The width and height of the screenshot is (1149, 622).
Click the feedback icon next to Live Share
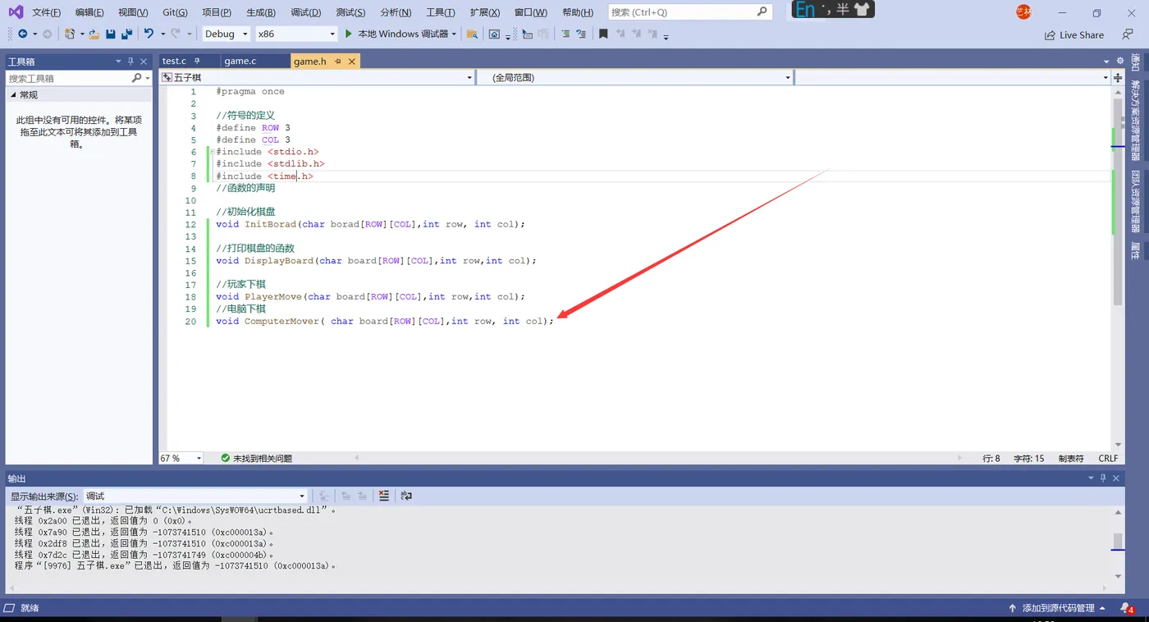[1128, 34]
